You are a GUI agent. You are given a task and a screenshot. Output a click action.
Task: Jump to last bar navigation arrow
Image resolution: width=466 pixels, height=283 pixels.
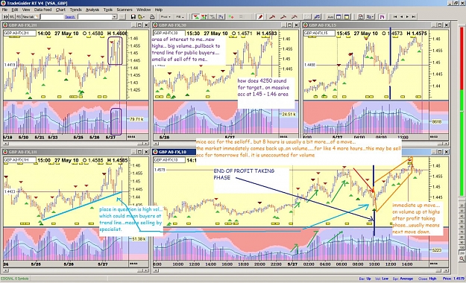click(x=413, y=17)
